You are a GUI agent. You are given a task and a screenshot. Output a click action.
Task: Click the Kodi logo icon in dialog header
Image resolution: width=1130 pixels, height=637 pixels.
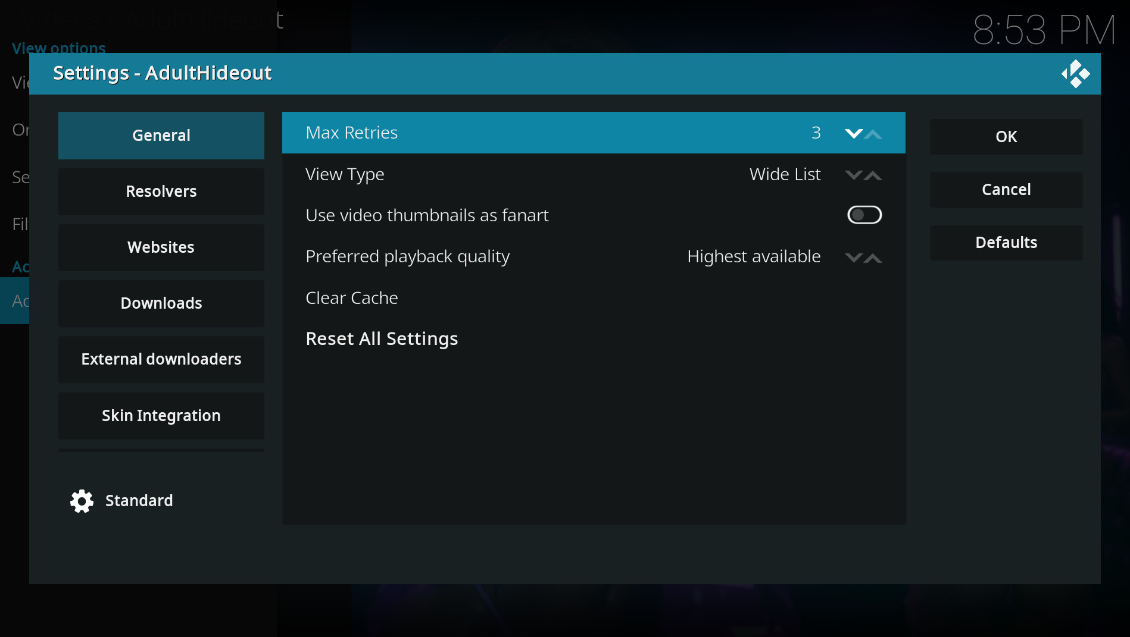(x=1075, y=74)
